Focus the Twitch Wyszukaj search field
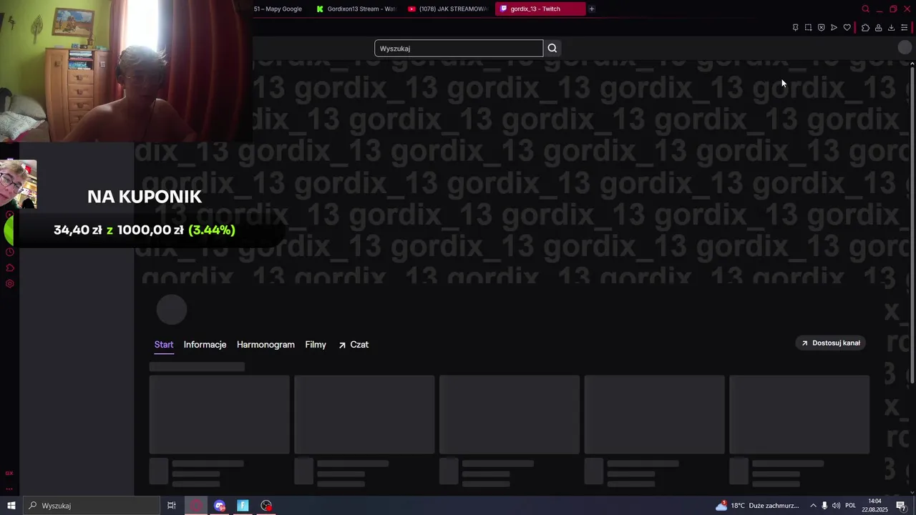This screenshot has width=916, height=515. click(x=459, y=48)
